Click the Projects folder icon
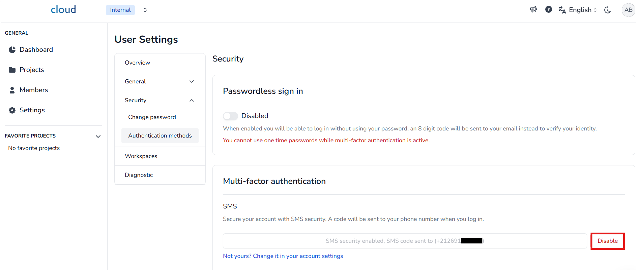The image size is (636, 270). click(x=12, y=70)
